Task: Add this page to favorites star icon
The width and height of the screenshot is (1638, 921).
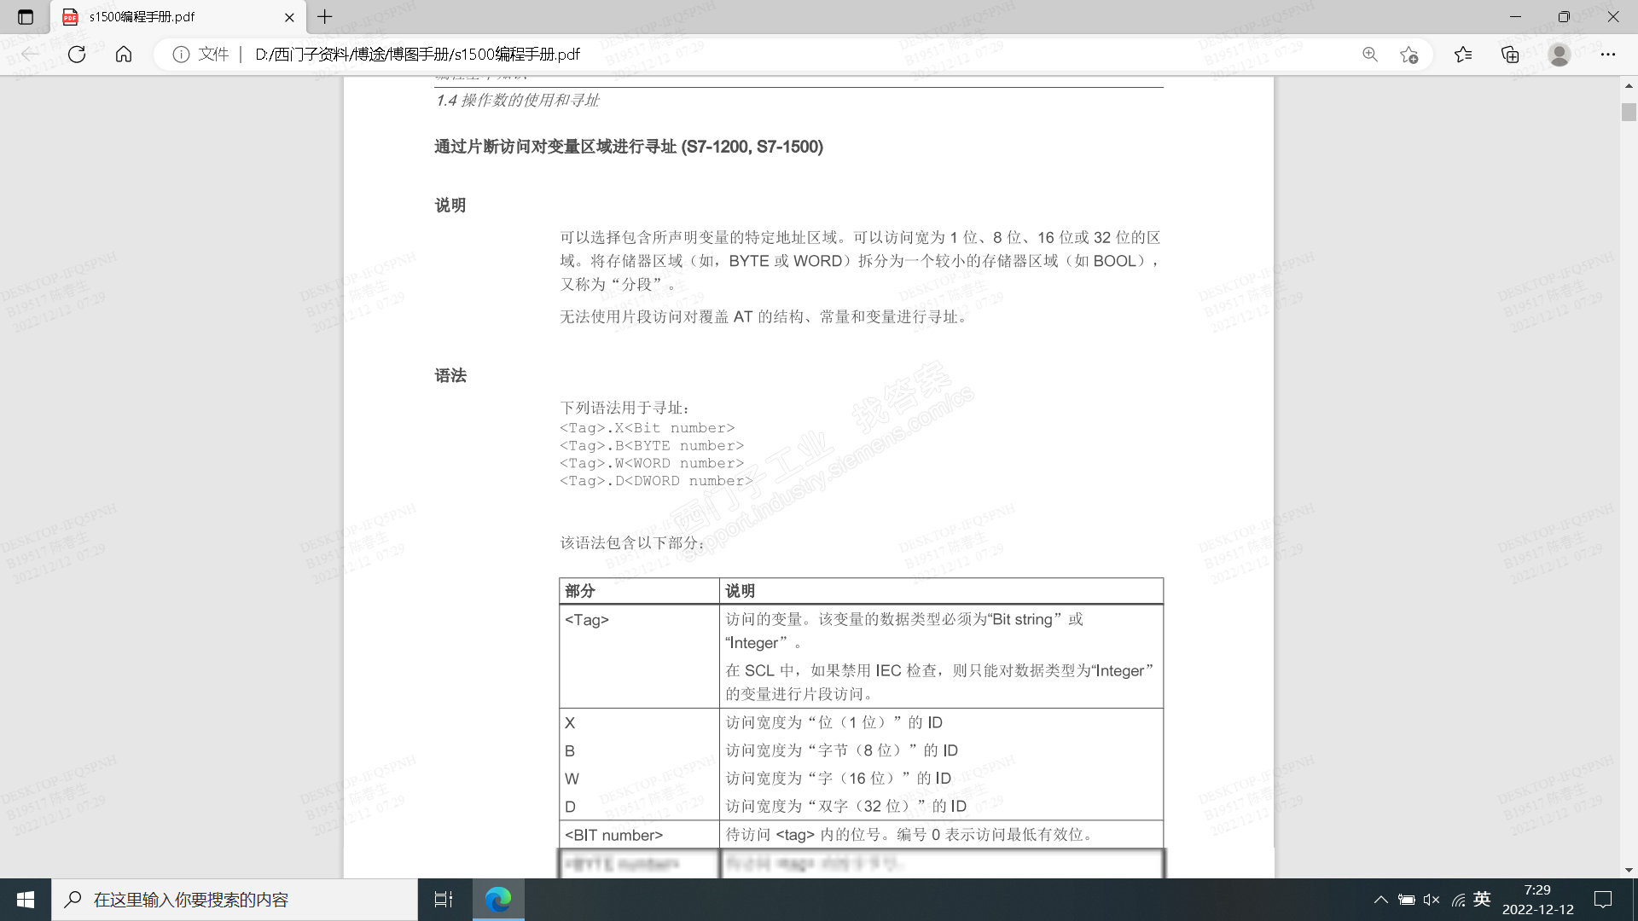Action: click(1409, 55)
